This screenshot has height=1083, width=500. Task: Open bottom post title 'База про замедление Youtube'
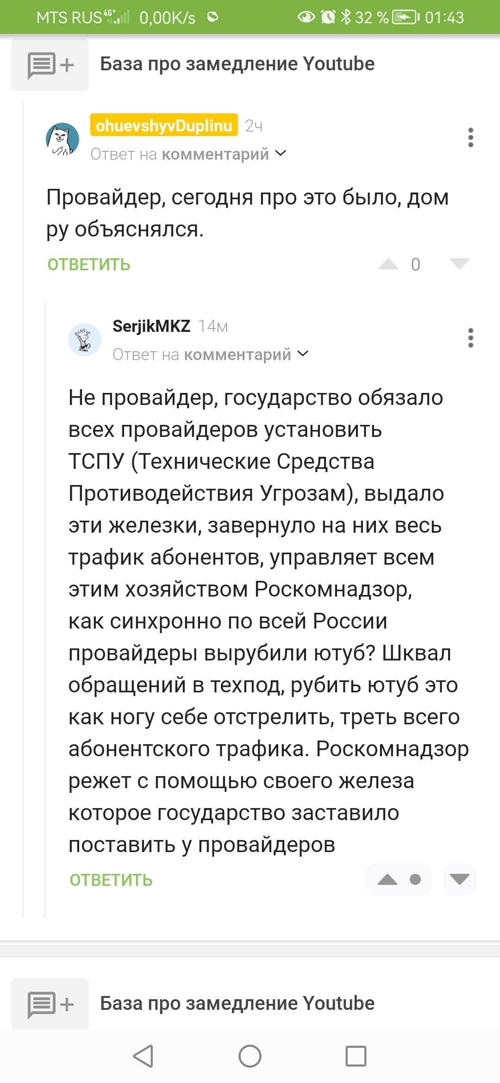pyautogui.click(x=237, y=1003)
